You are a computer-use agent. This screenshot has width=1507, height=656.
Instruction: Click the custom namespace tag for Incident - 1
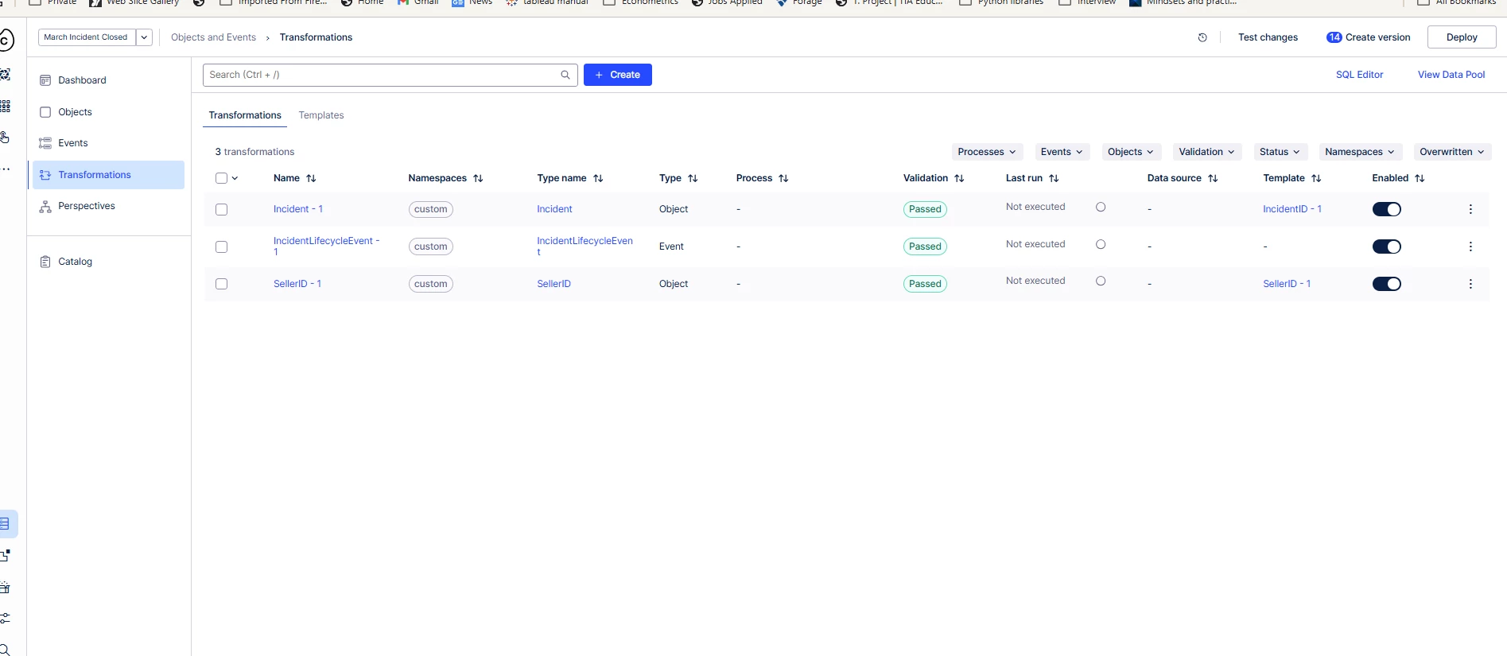pos(430,209)
